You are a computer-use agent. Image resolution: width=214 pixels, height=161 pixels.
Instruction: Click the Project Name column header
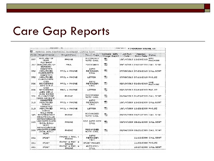click(46, 55)
